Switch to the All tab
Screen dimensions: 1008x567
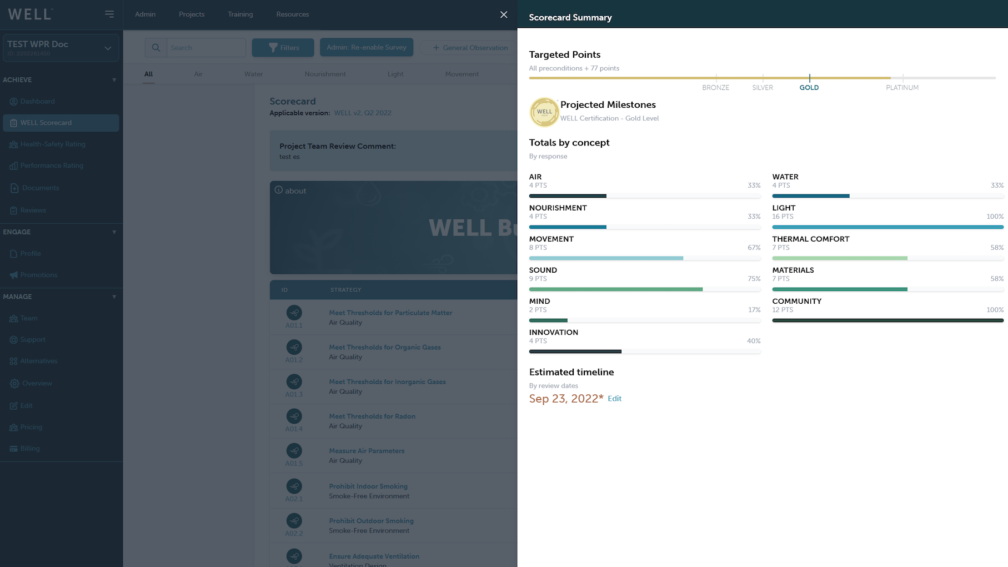click(x=148, y=74)
